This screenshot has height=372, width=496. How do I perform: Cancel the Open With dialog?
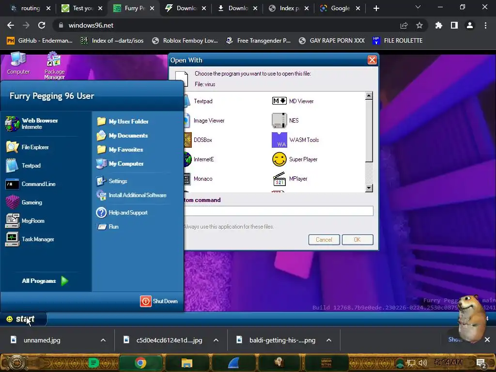click(x=324, y=240)
